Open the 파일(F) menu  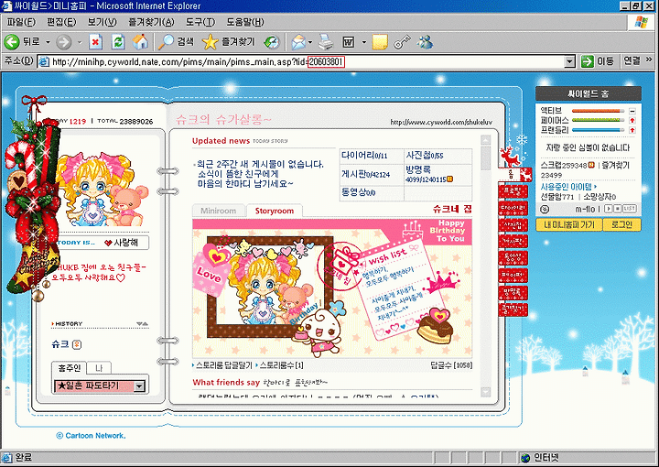[x=21, y=22]
